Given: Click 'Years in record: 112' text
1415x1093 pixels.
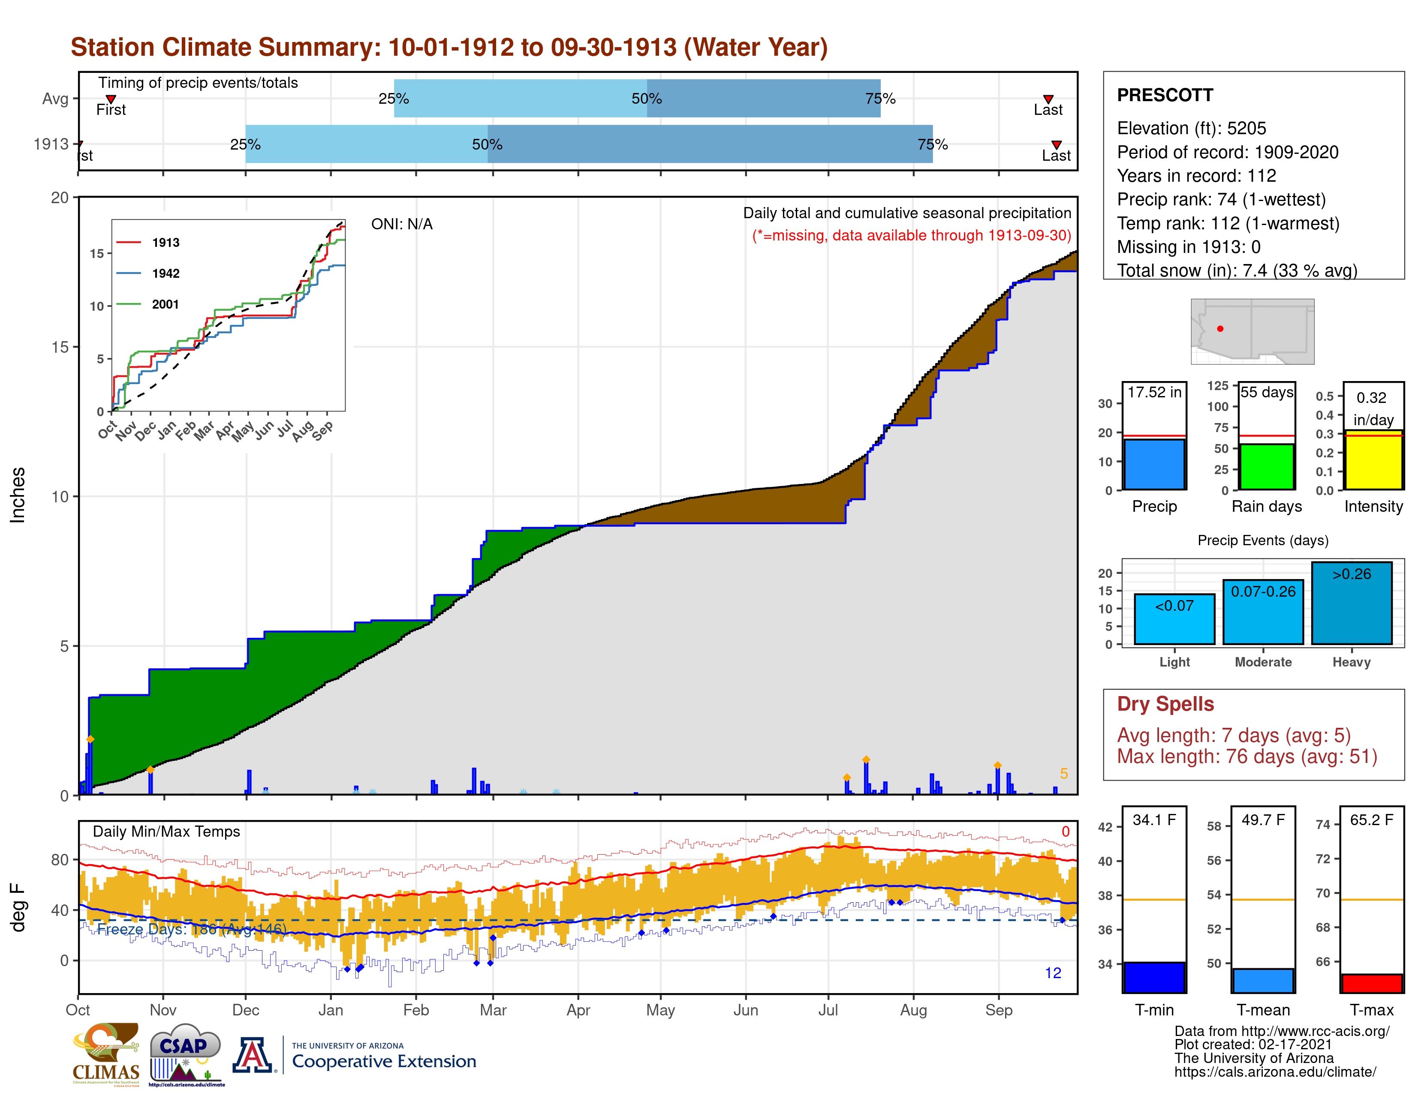Looking at the screenshot, I should point(1196,175).
